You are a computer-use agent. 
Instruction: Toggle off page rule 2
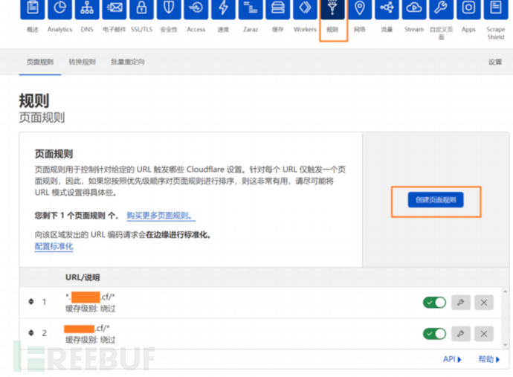coord(434,334)
